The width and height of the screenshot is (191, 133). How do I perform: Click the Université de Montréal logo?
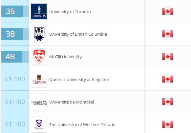39,102
